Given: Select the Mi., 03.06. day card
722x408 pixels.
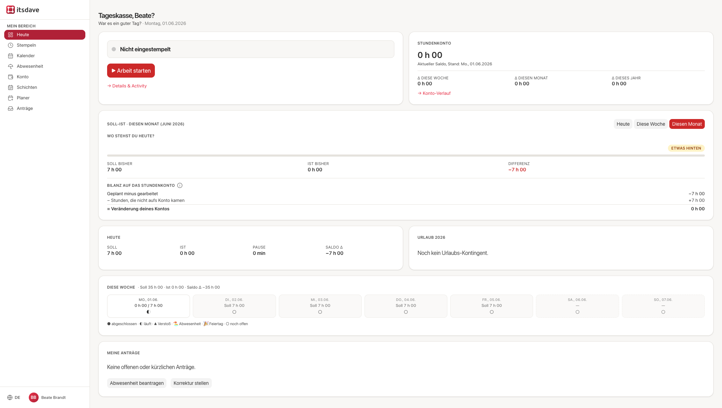Looking at the screenshot, I should [x=320, y=306].
